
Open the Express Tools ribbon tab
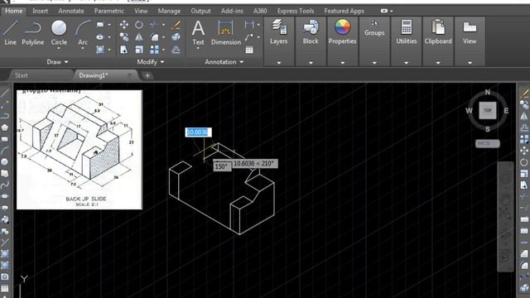coord(296,11)
